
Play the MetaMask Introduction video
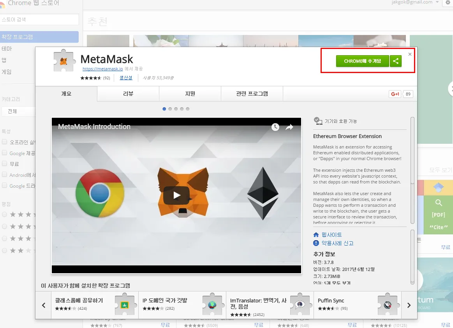176,195
